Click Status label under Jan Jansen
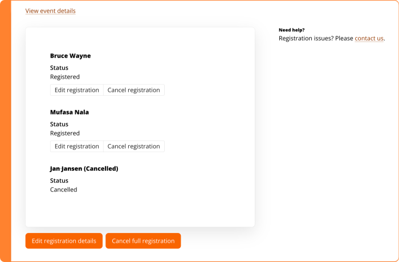The height and width of the screenshot is (262, 399). [x=59, y=181]
